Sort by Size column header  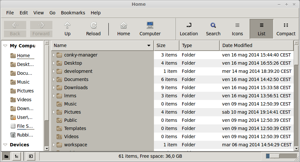(x=167, y=45)
